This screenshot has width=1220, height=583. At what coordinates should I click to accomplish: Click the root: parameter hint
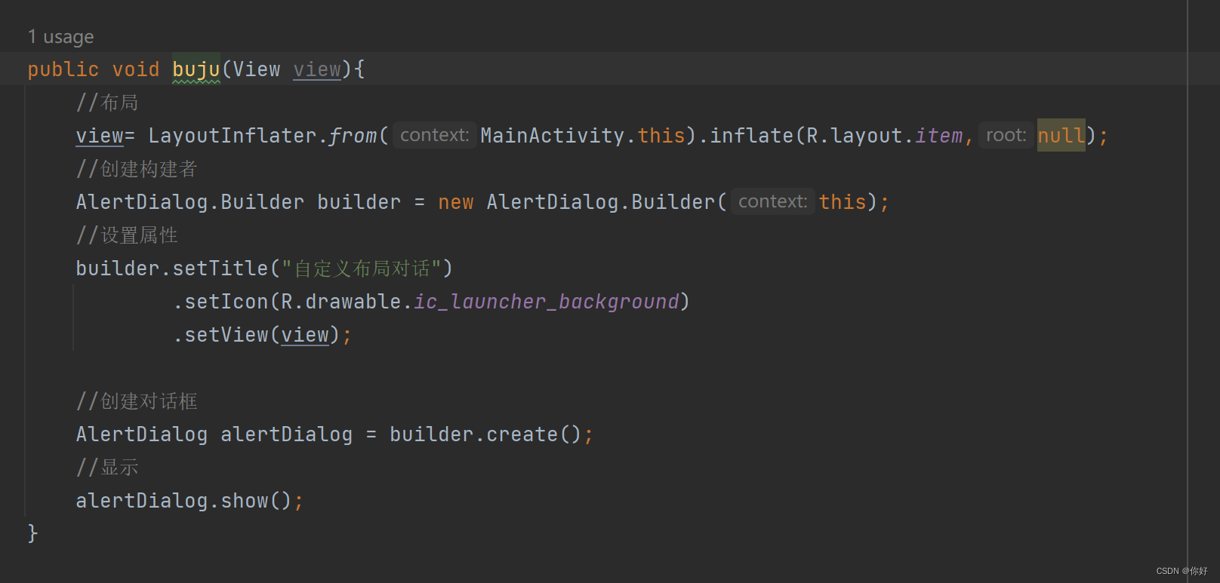tap(1006, 135)
